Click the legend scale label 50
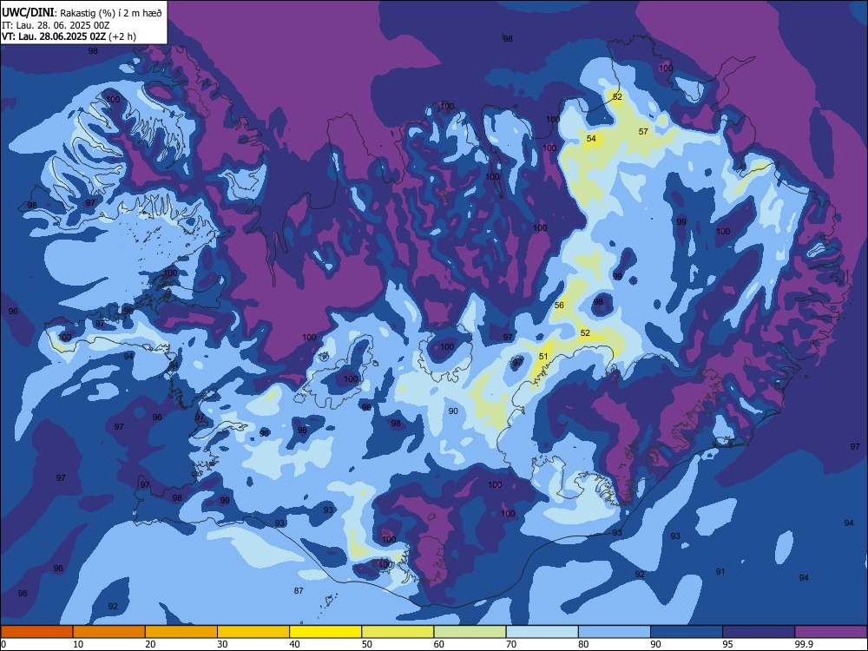Image resolution: width=868 pixels, height=651 pixels. 366,644
